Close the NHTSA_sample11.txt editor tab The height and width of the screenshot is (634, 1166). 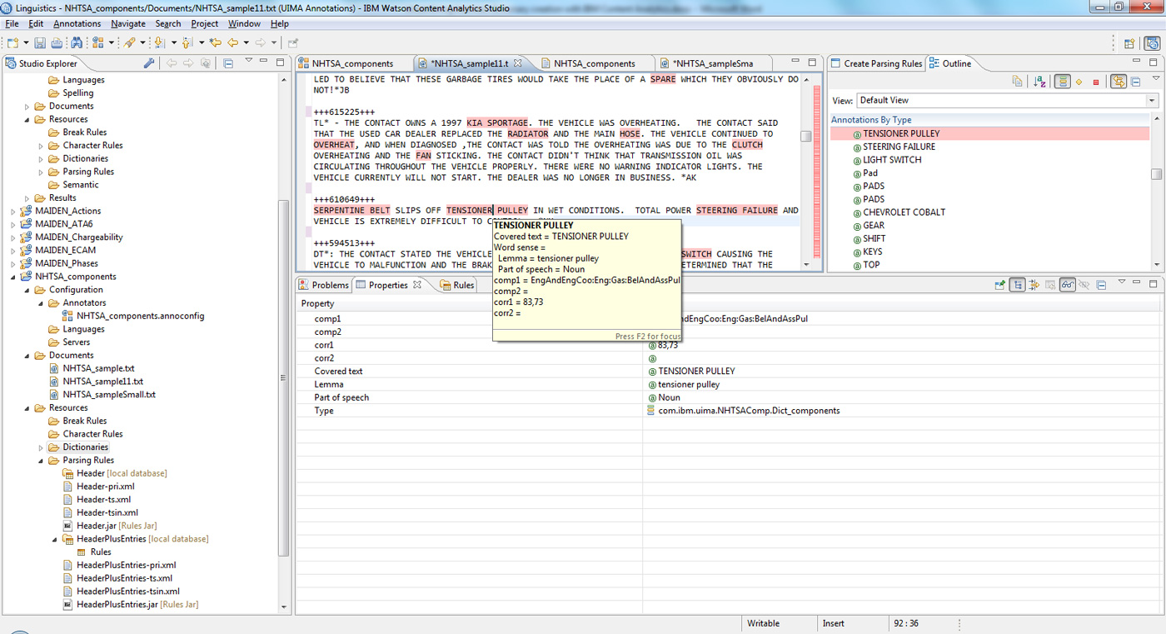[x=518, y=63]
